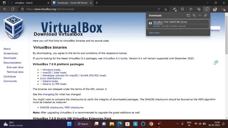228x128 pixels.
Task: Open Microsoft Store from the taskbar
Action: point(128,124)
